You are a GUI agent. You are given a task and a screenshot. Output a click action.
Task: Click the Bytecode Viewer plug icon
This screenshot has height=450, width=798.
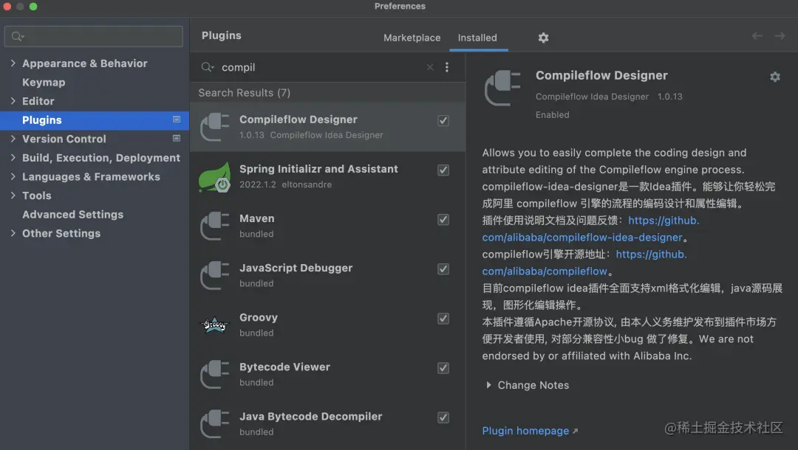point(215,374)
